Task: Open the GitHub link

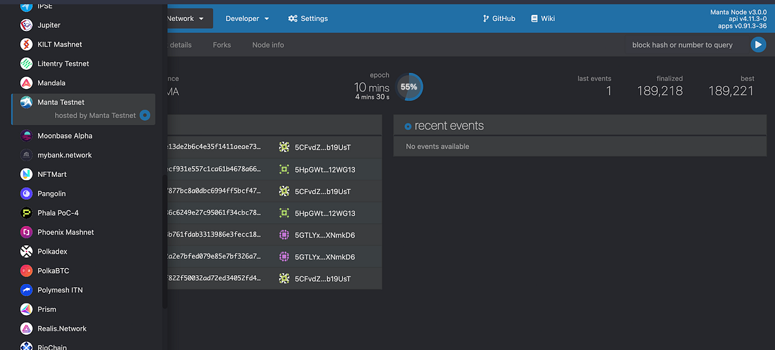Action: tap(499, 19)
